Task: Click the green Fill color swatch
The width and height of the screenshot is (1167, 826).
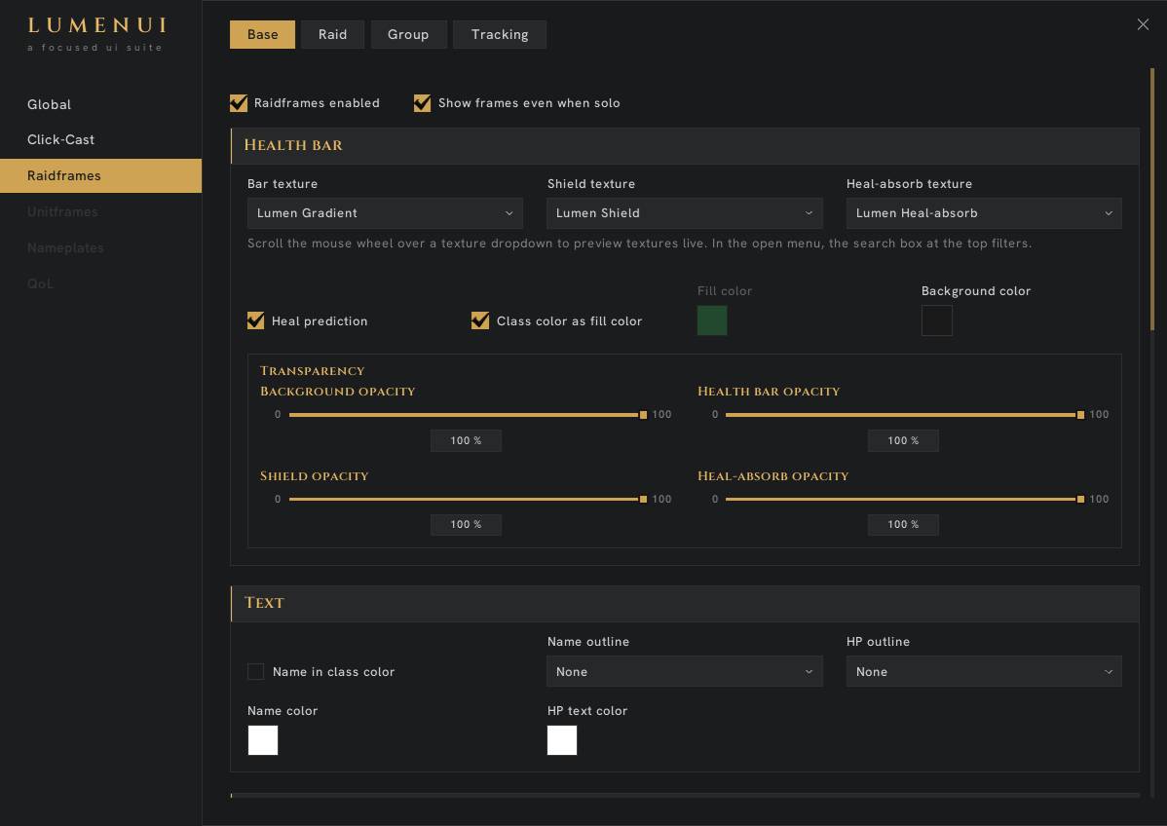Action: 712,320
